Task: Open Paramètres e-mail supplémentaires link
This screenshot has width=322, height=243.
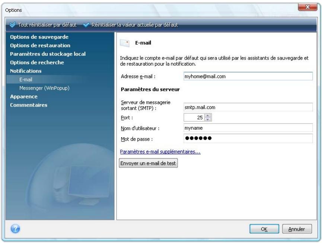Action: click(x=160, y=152)
